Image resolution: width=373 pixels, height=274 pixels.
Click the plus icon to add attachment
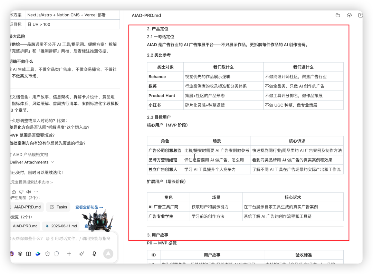(69, 254)
